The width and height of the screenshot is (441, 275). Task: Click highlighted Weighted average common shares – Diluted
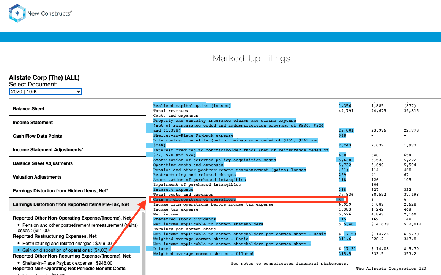click(203, 254)
